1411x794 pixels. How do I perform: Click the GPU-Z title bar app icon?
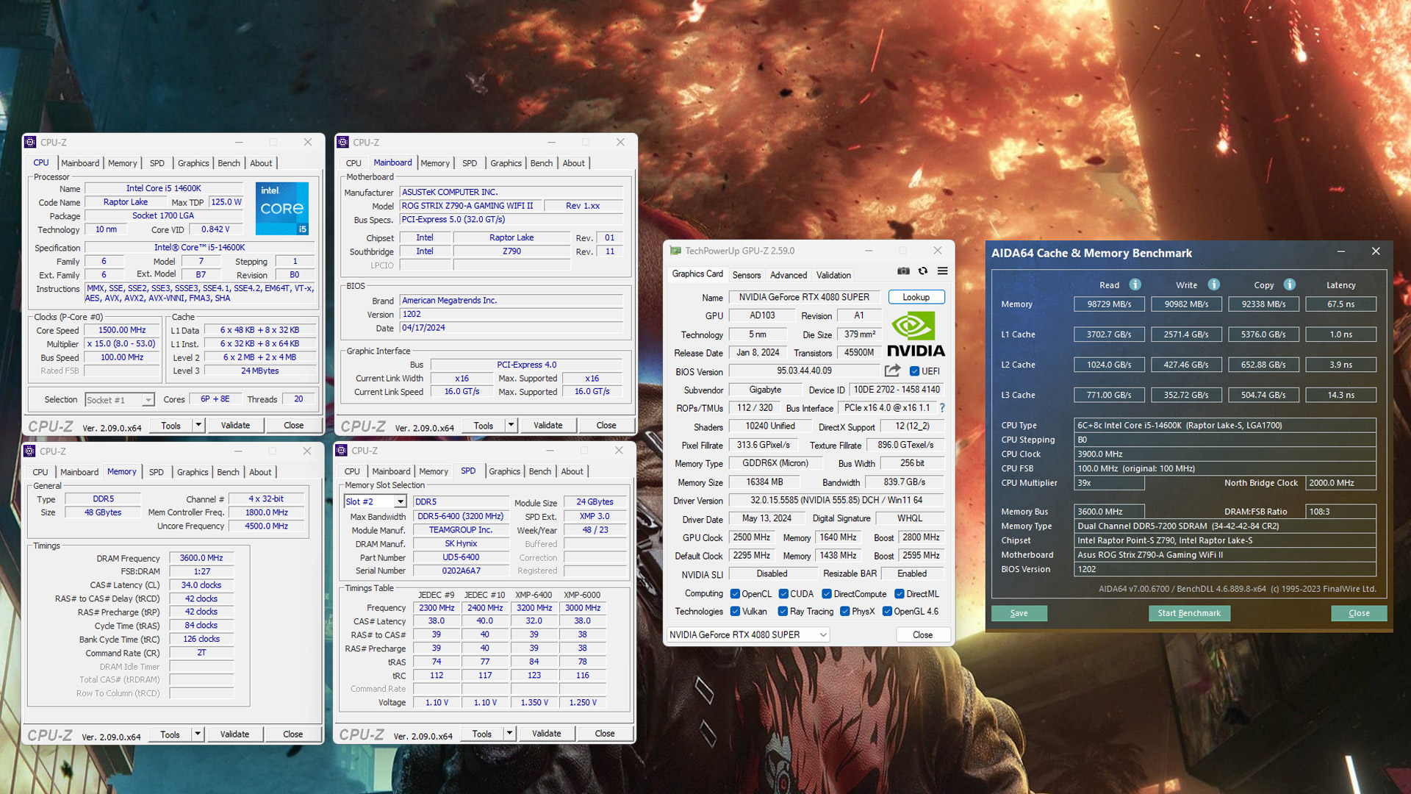click(x=675, y=251)
